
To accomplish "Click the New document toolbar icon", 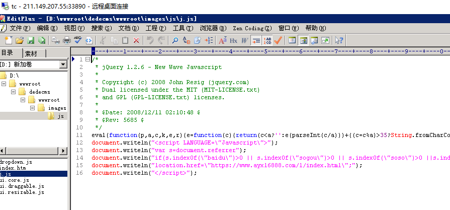I will pyautogui.click(x=9, y=40).
